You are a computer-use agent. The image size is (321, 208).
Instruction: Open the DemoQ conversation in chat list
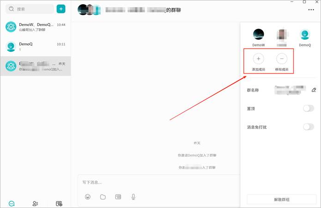click(x=36, y=46)
